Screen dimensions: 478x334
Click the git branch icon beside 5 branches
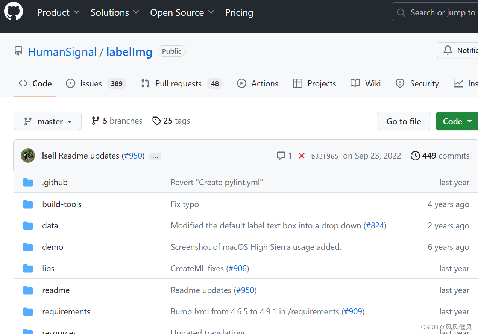(96, 121)
